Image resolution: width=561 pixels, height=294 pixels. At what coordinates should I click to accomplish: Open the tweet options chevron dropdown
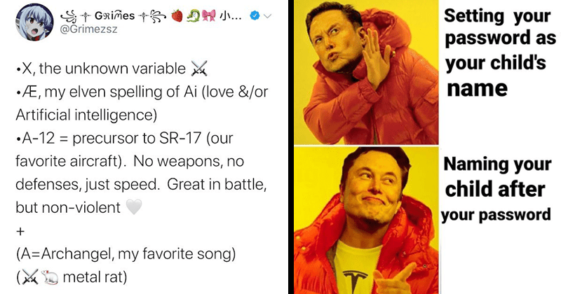(268, 15)
